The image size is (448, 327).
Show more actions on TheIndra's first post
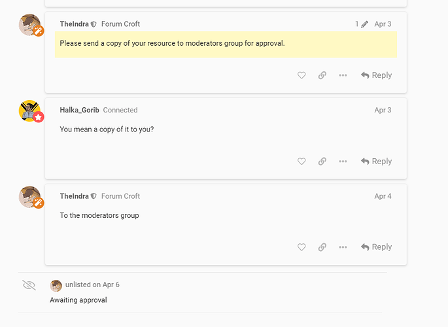point(343,75)
